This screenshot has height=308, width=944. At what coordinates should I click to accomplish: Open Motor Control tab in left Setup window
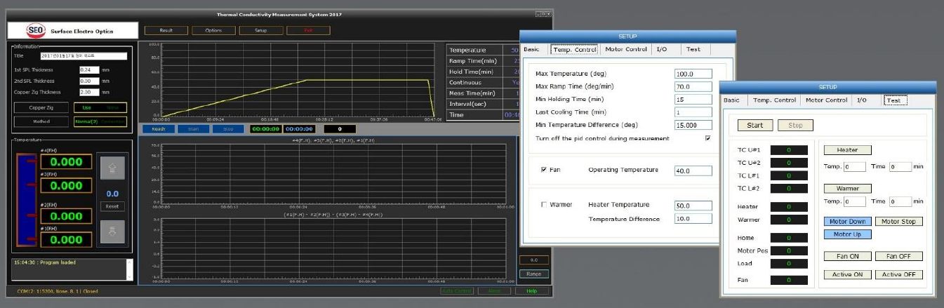point(625,49)
